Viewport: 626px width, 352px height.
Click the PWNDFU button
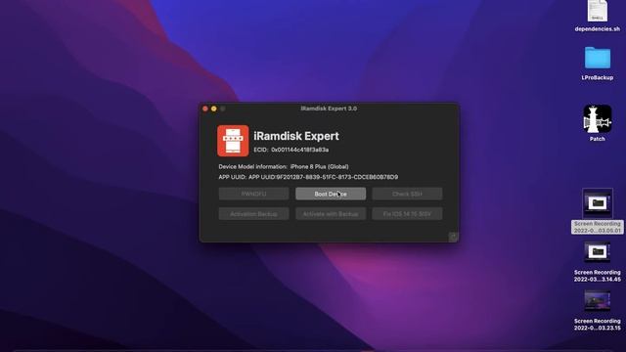[x=254, y=194]
